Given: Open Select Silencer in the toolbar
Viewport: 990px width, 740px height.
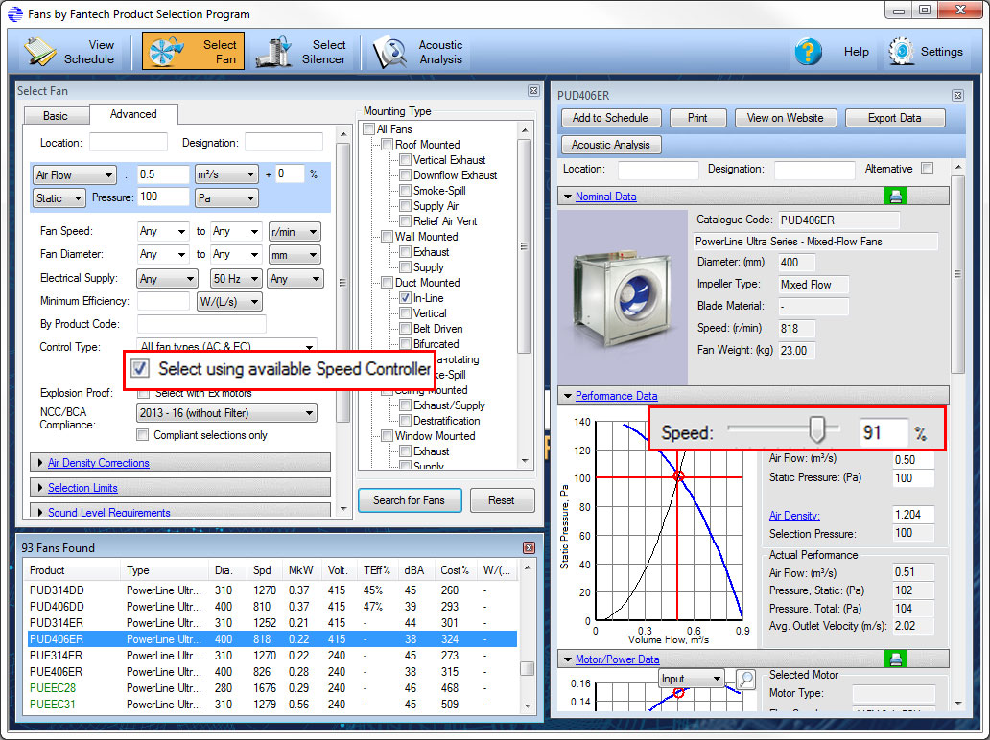Looking at the screenshot, I should (x=300, y=52).
